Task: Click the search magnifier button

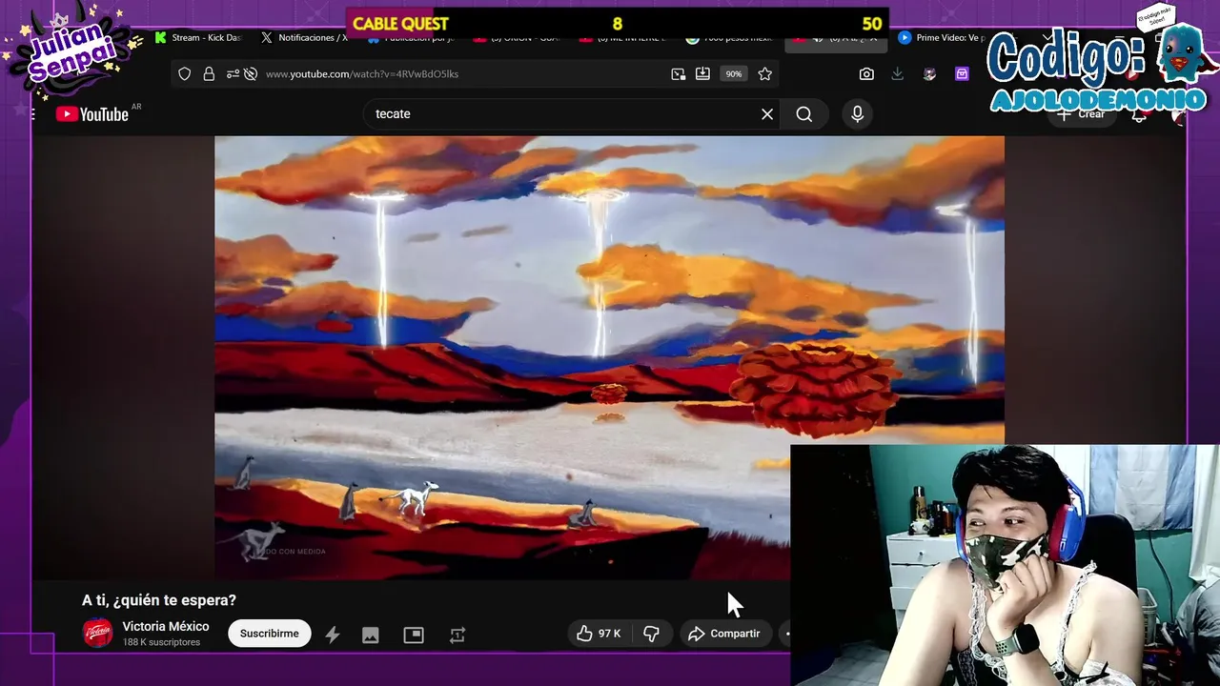Action: 804,114
